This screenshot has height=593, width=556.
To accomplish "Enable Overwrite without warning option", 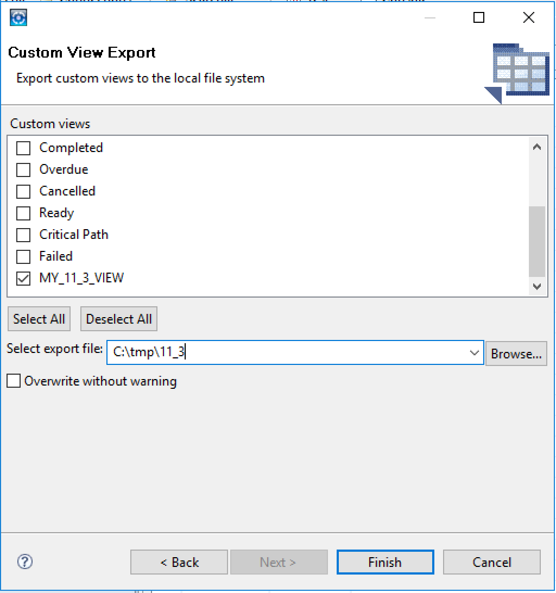I will pyautogui.click(x=14, y=381).
